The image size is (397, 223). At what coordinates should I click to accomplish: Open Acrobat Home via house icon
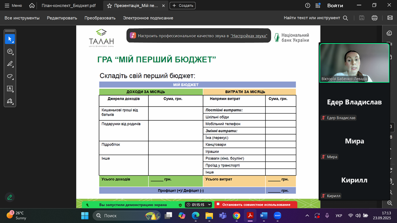click(32, 6)
